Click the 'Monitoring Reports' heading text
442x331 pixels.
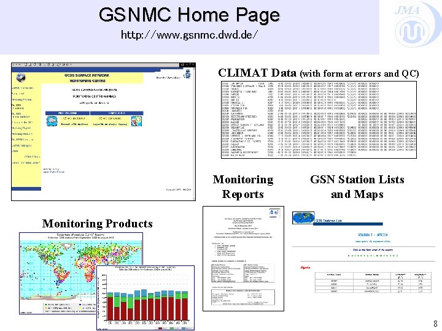[x=243, y=186]
